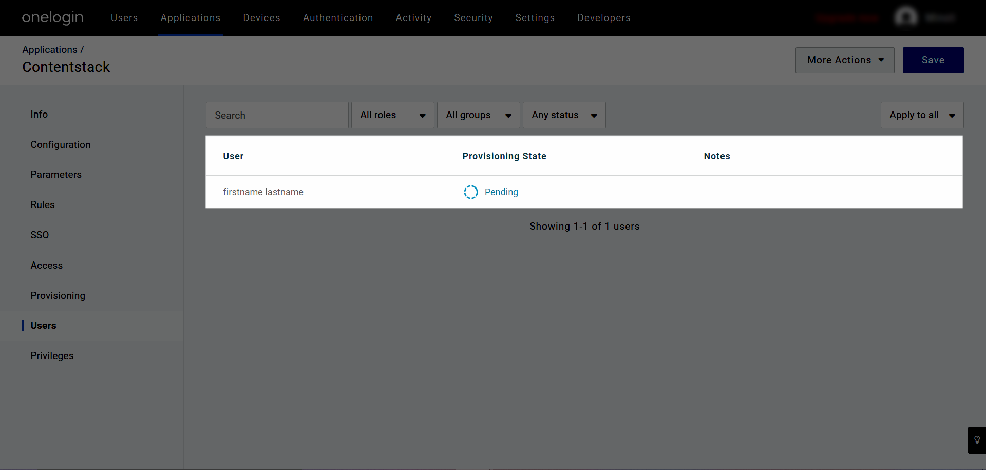Open the Security top menu
Viewport: 986px width, 470px height.
click(x=473, y=18)
